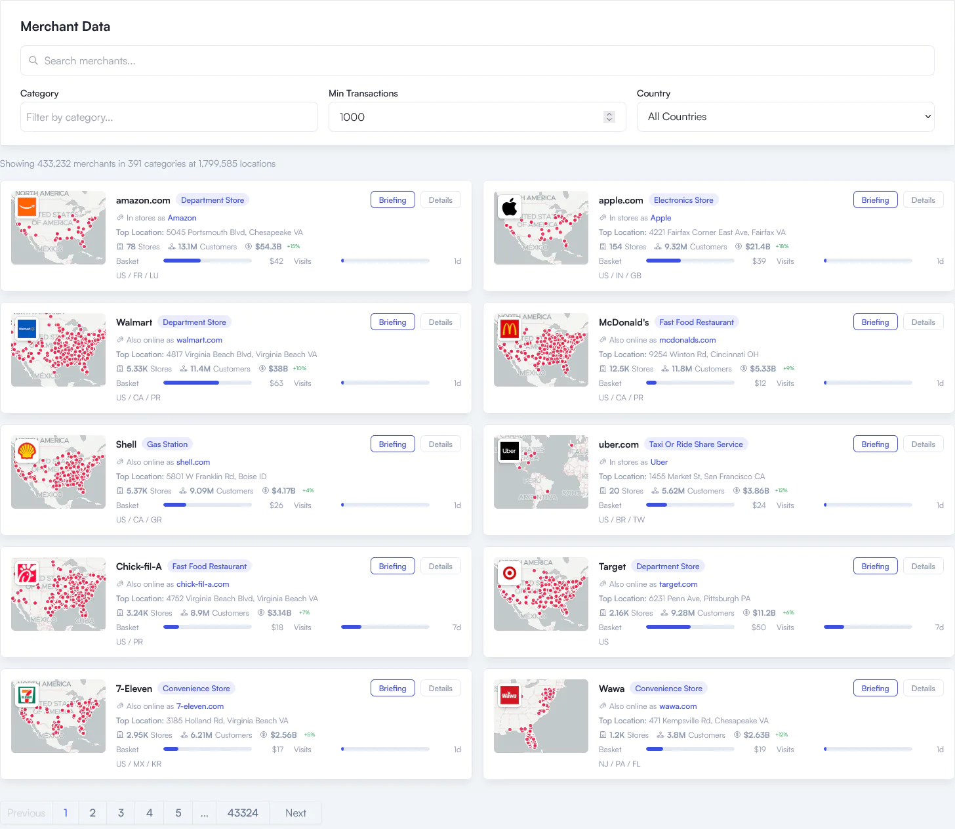Go to page 2 of results

point(92,813)
